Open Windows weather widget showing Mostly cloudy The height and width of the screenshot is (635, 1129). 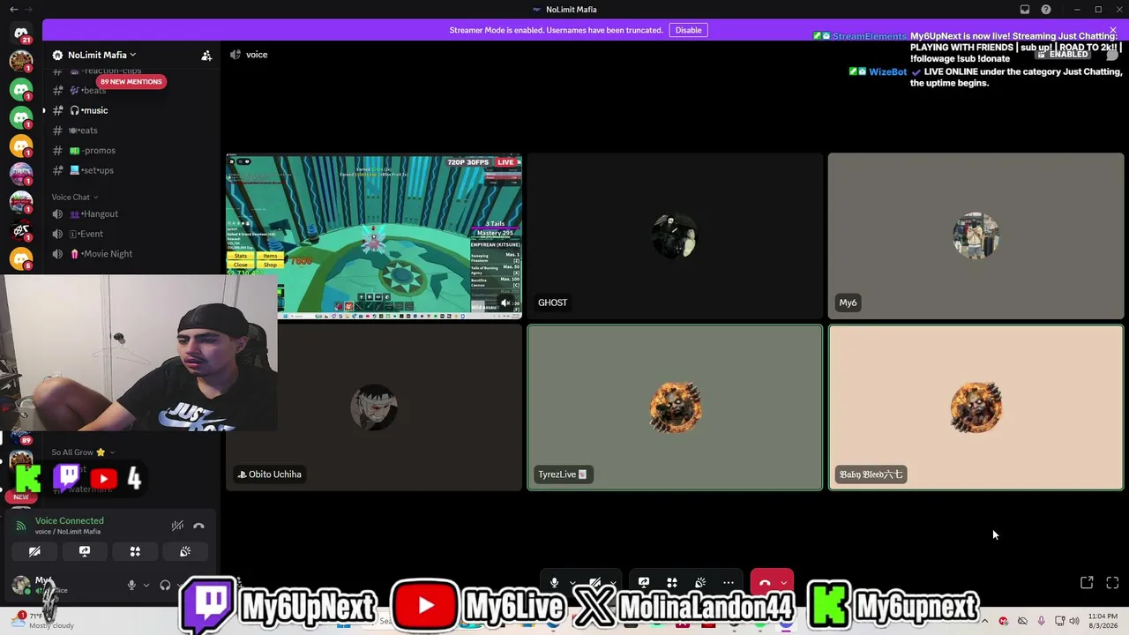tap(44, 620)
